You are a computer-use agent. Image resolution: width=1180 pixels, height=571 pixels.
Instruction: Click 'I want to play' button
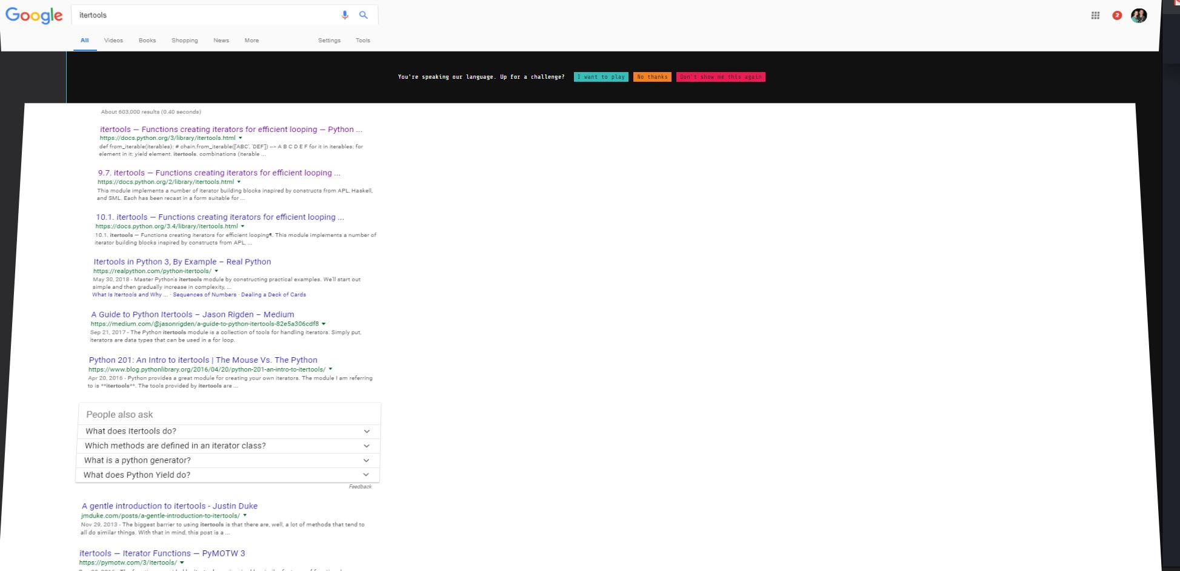(601, 77)
